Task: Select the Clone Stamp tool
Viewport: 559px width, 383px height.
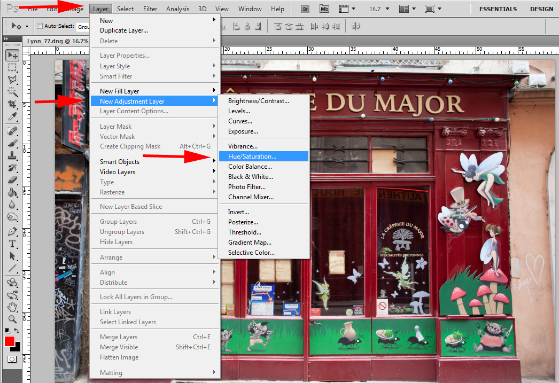Action: click(12, 155)
